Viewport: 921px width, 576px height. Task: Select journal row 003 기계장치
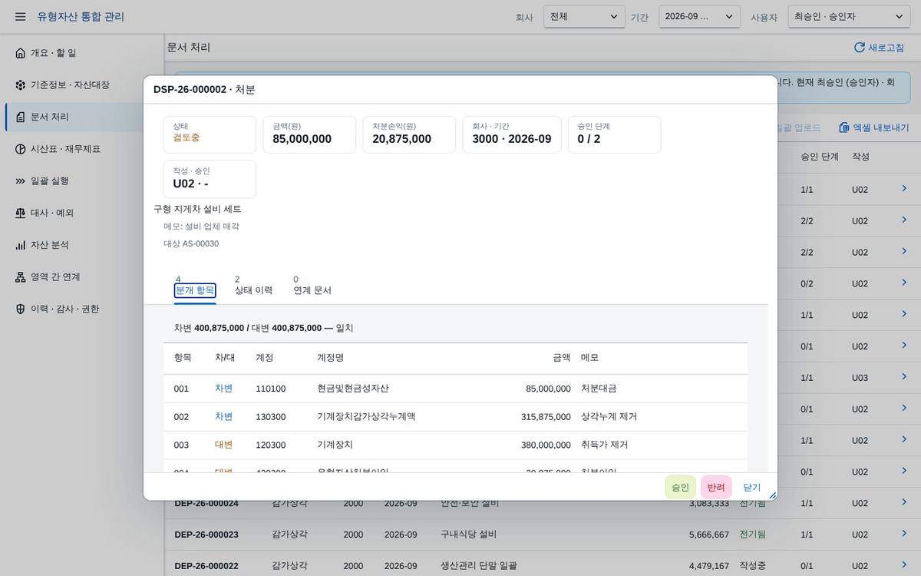455,445
